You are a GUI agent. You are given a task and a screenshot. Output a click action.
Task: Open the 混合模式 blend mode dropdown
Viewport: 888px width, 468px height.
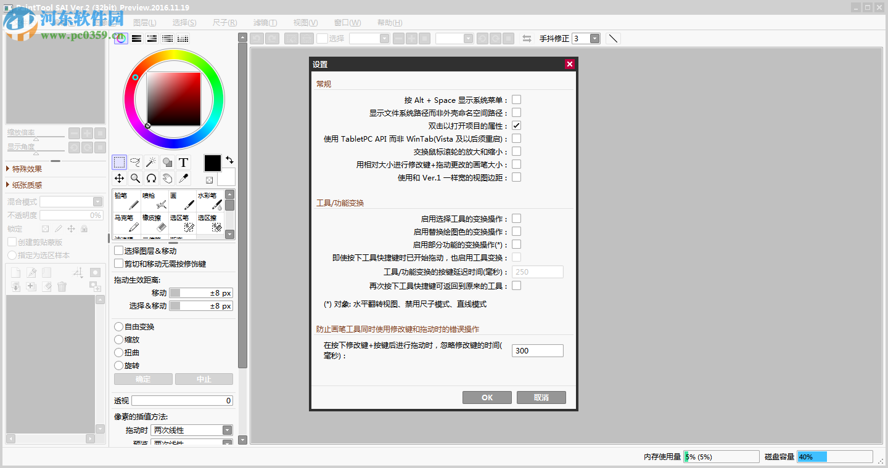[97, 201]
